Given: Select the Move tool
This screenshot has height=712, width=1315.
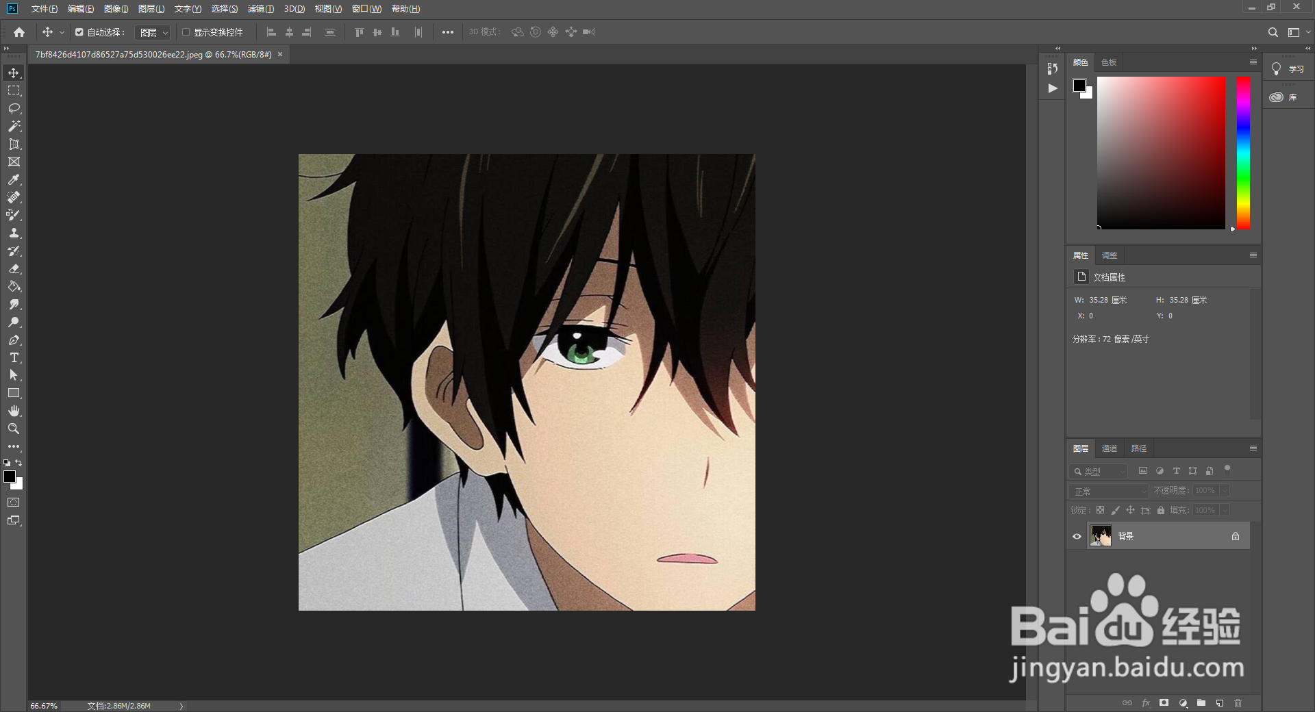Looking at the screenshot, I should click(14, 73).
